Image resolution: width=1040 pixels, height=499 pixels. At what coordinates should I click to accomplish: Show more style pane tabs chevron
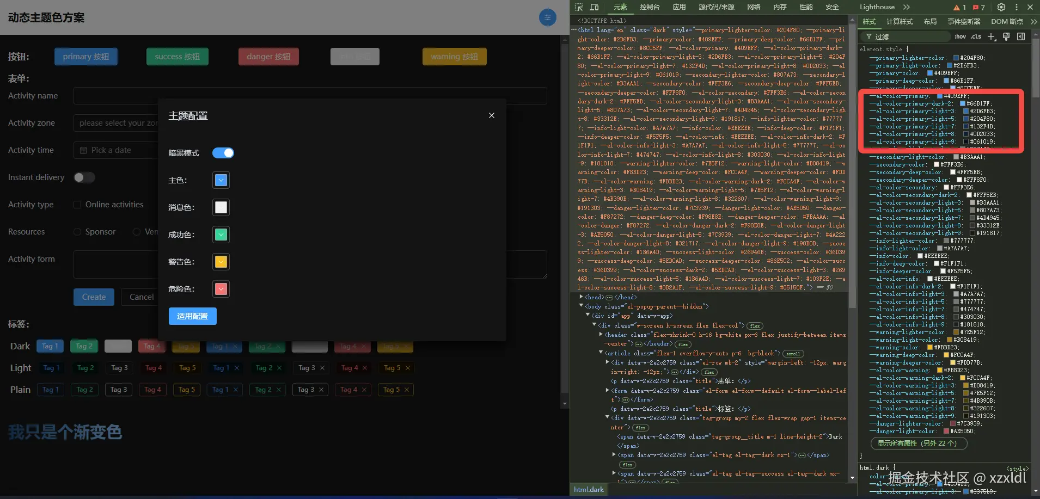[x=1033, y=22]
